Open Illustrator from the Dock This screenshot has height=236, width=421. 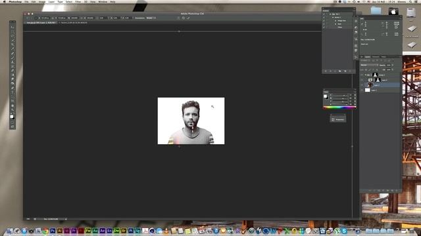coord(60,231)
